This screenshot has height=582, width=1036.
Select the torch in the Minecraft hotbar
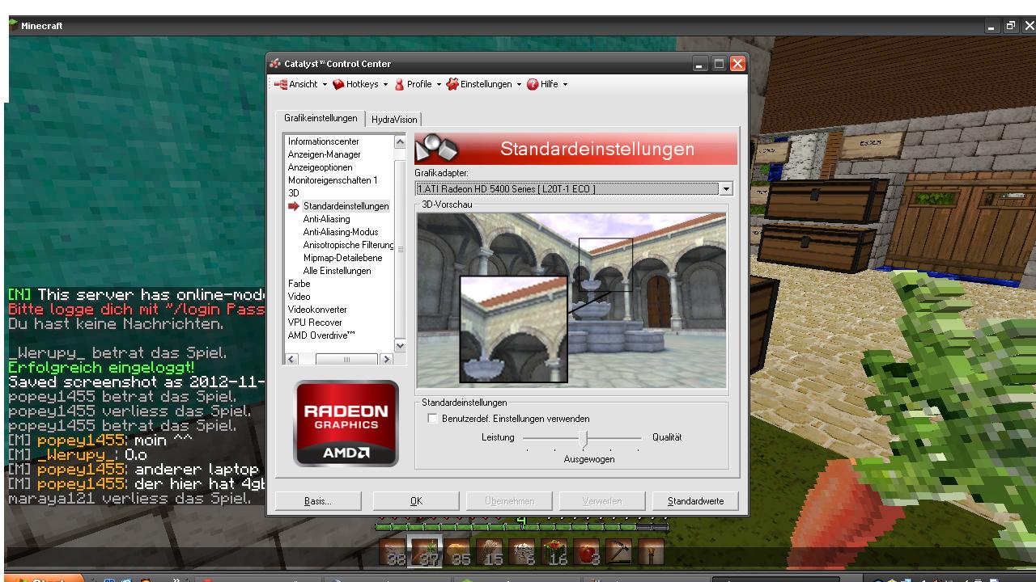pos(652,551)
